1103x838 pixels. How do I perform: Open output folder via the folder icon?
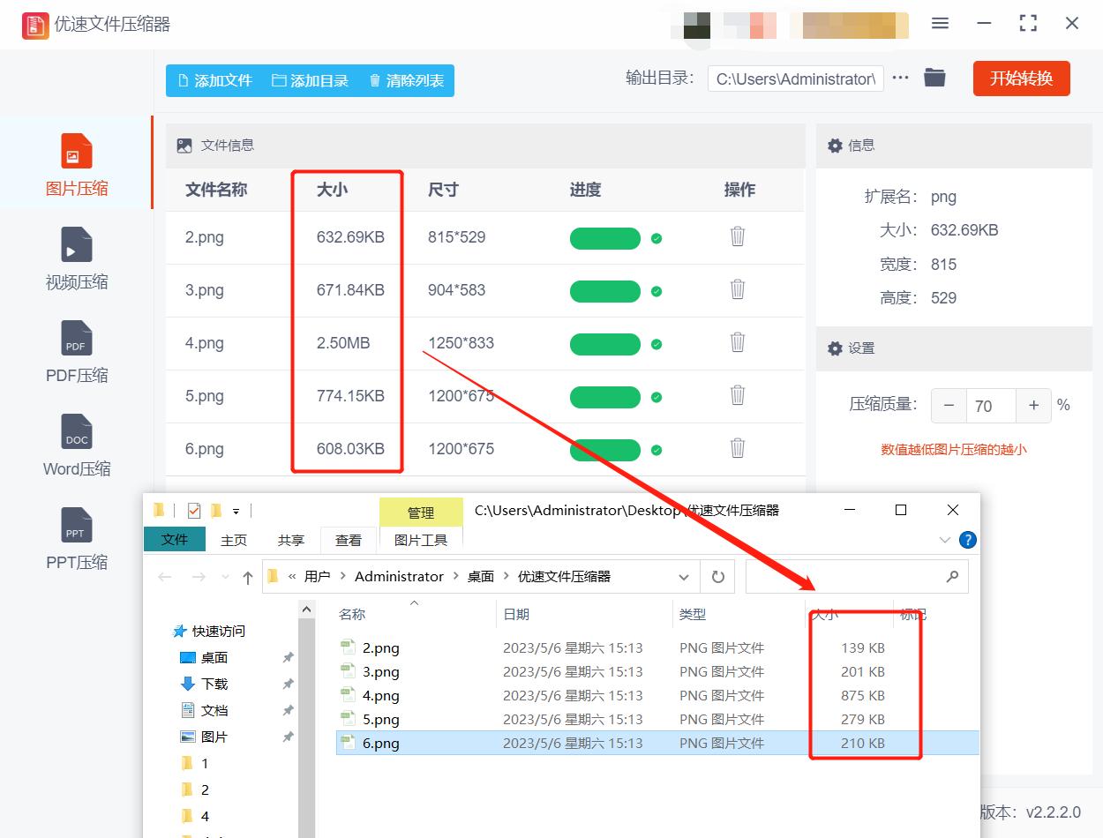pyautogui.click(x=934, y=78)
